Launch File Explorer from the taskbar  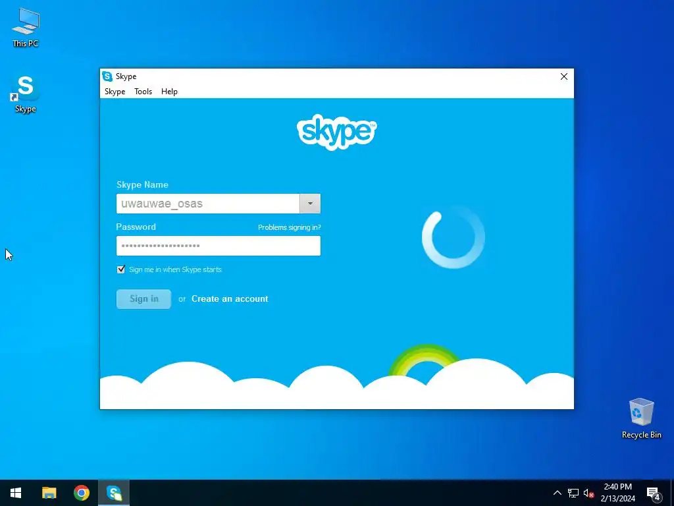(x=49, y=493)
